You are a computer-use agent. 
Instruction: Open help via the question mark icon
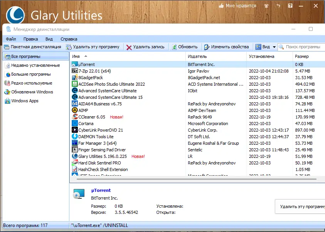290,6
